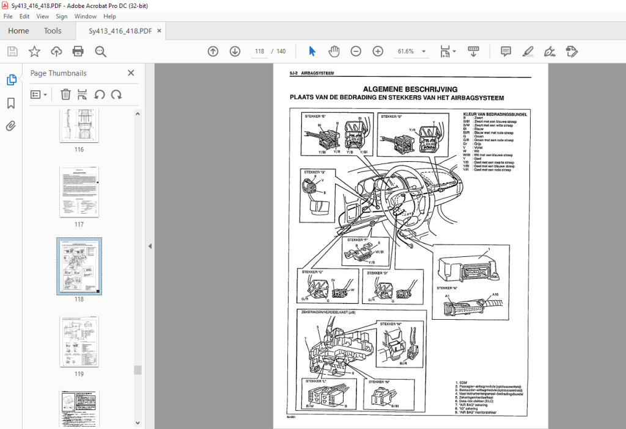Close the Page Thumbnails panel
The height and width of the screenshot is (429, 626).
tap(131, 73)
